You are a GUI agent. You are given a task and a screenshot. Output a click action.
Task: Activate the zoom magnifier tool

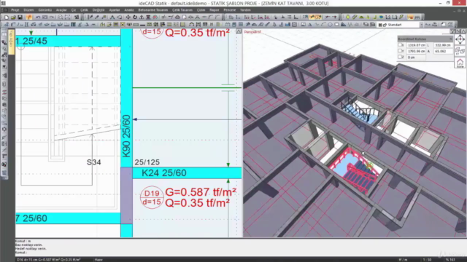click(x=61, y=17)
